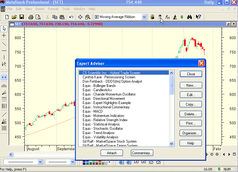Select the Gann grid crosshatch tool
The image size is (238, 172).
[4, 128]
